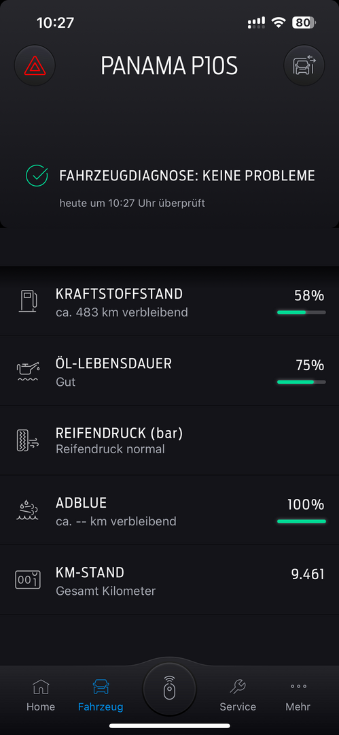Tap the Kraftstoffstand 58% progress bar
339x735 pixels.
[x=302, y=312]
